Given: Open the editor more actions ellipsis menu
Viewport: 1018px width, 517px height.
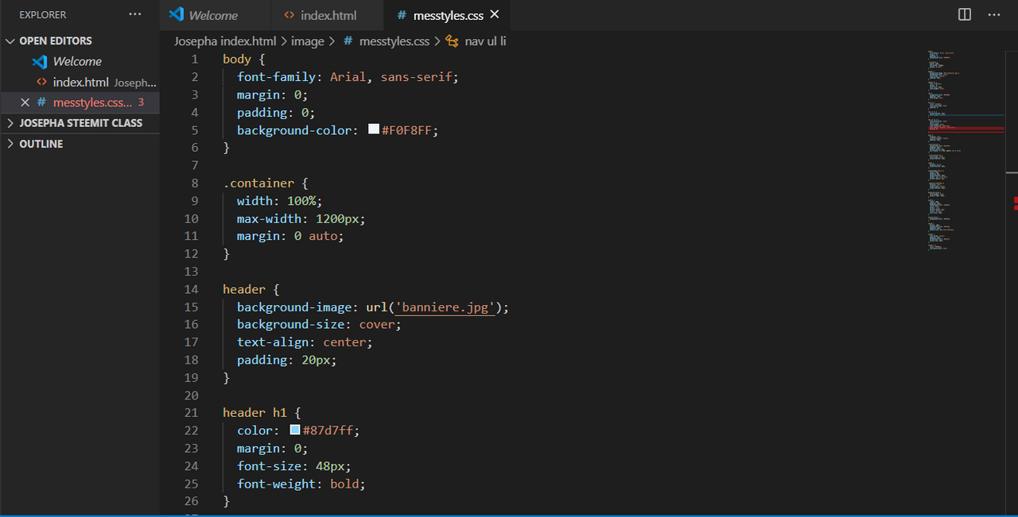Looking at the screenshot, I should point(994,14).
